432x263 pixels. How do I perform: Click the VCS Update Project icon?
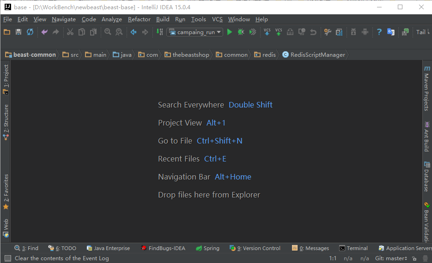267,32
